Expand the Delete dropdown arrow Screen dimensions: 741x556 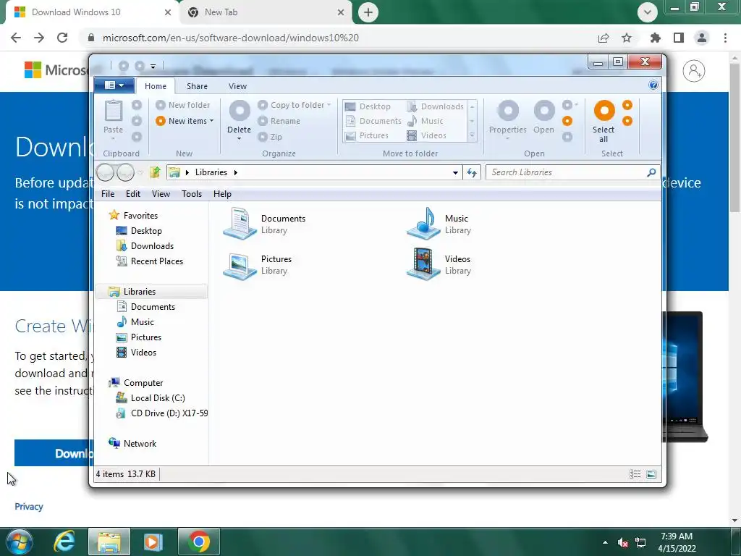tap(239, 138)
